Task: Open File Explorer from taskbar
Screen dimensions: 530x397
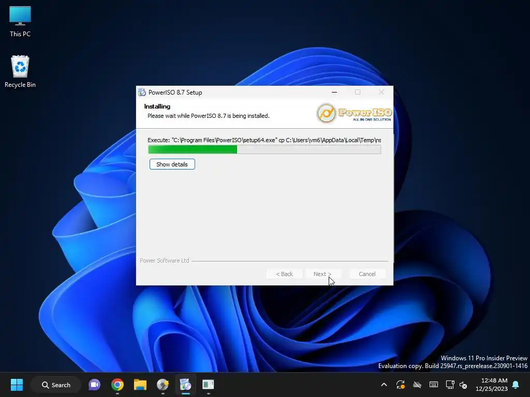Action: click(140, 385)
